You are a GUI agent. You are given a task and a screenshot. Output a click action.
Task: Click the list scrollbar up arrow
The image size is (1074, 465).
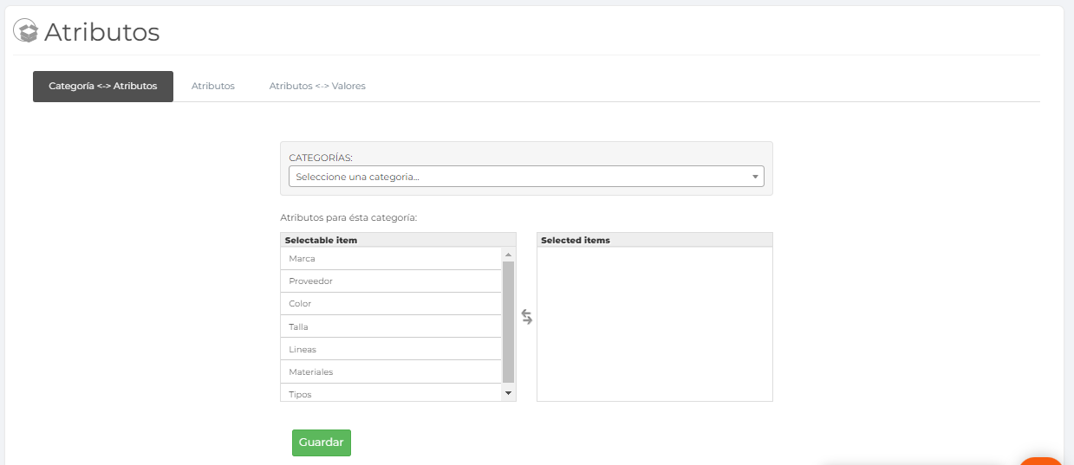click(509, 255)
